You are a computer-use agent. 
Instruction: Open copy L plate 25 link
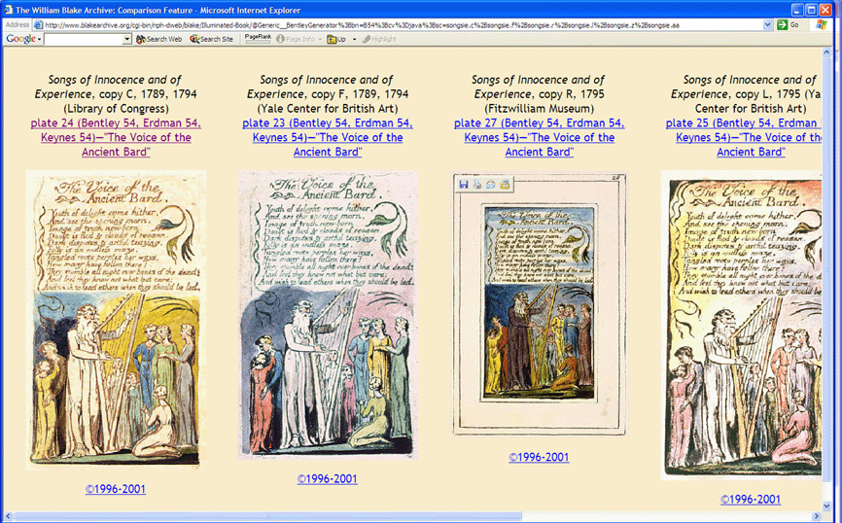pyautogui.click(x=744, y=137)
